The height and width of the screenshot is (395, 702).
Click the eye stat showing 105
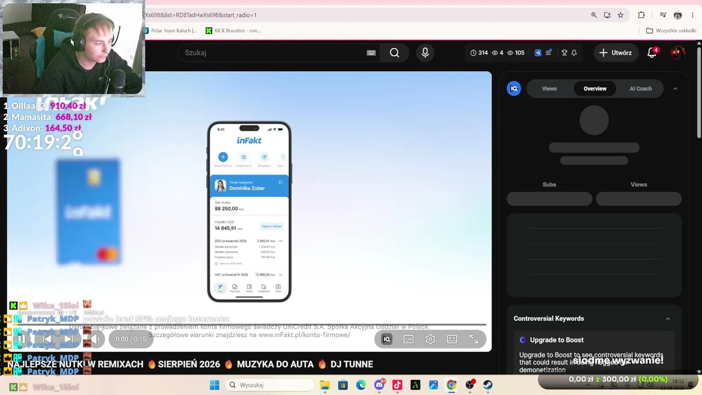(x=516, y=53)
